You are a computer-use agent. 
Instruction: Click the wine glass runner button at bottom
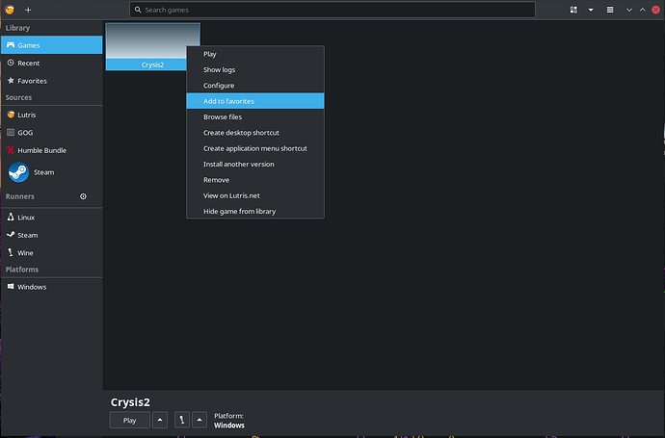point(182,420)
